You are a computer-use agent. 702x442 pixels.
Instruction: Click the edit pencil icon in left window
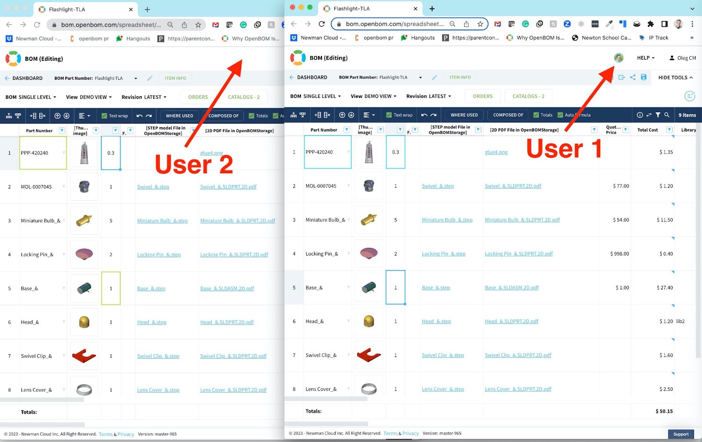tap(150, 78)
